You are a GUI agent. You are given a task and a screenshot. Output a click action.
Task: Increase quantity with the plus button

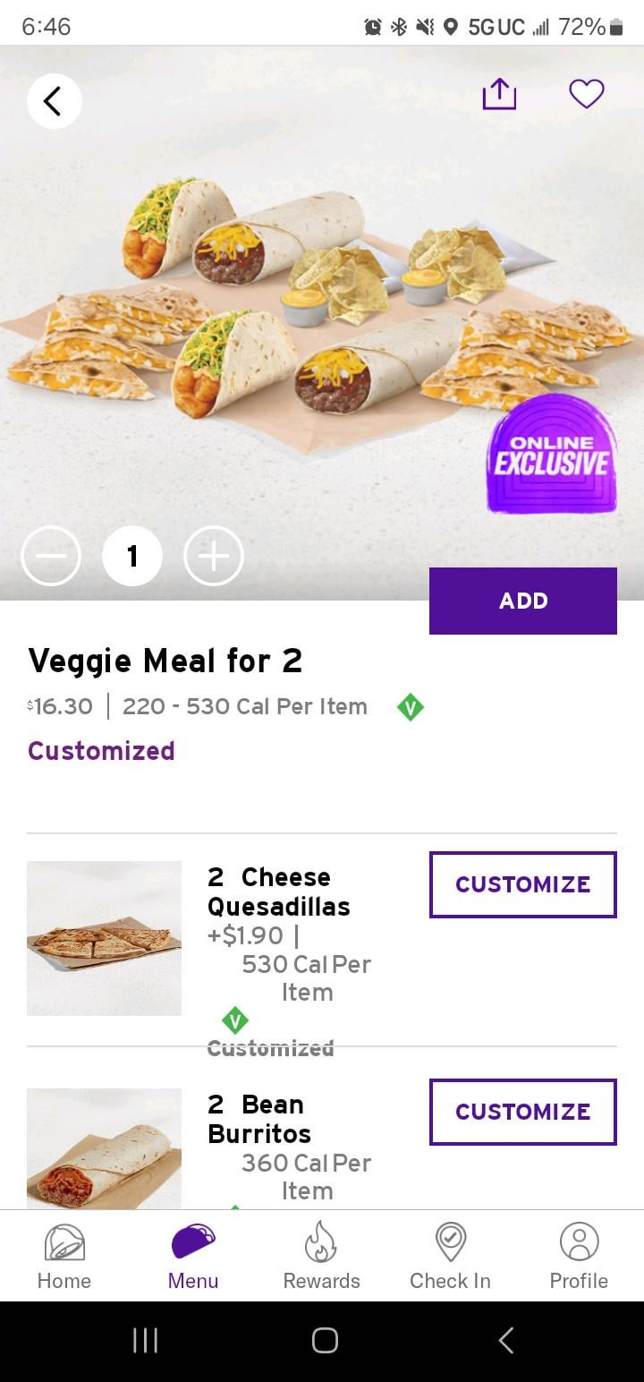point(213,556)
